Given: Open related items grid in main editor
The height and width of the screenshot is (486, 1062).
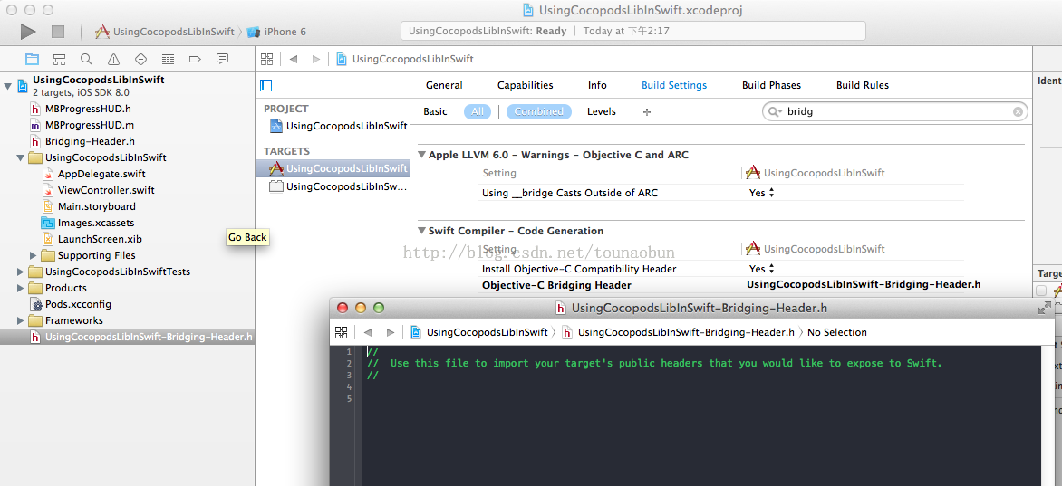Looking at the screenshot, I should (266, 59).
